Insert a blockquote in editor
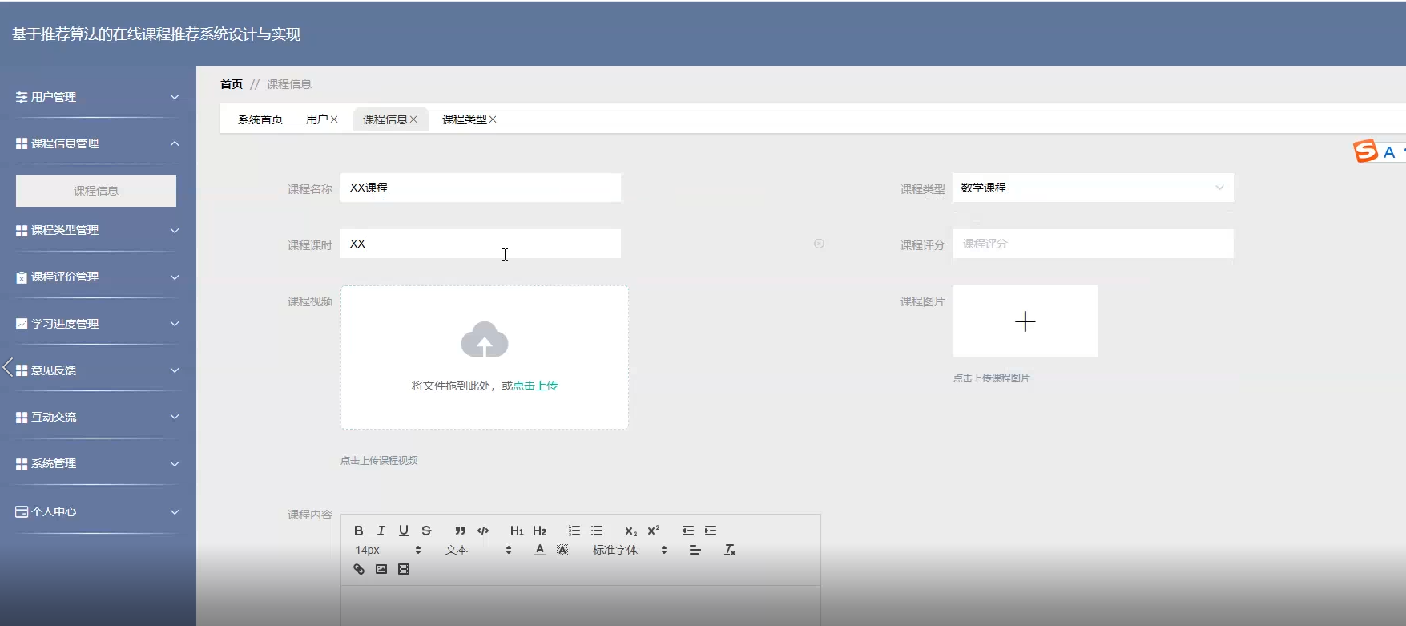This screenshot has height=626, width=1406. [460, 531]
